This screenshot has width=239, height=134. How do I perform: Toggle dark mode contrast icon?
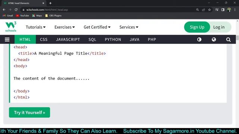(x=199, y=39)
